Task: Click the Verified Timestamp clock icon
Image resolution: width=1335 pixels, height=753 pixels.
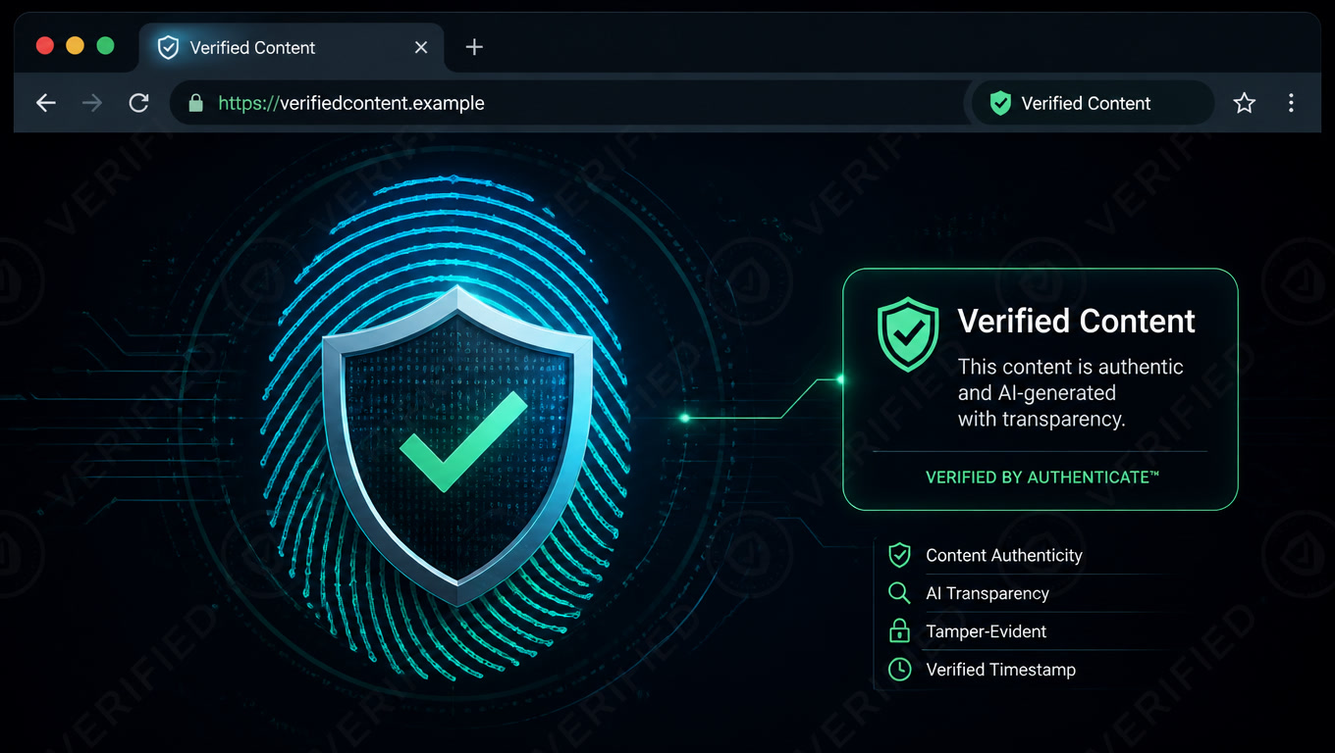Action: (x=899, y=670)
